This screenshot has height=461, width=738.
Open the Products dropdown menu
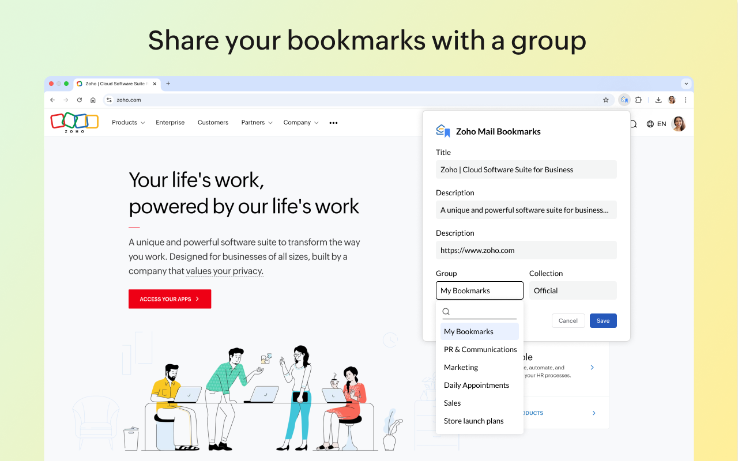127,122
